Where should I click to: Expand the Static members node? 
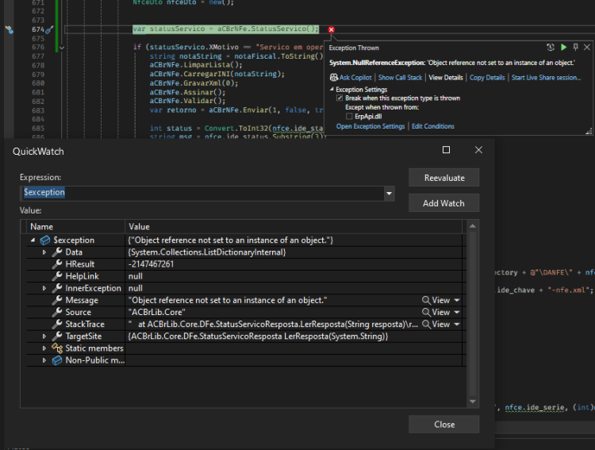click(44, 348)
